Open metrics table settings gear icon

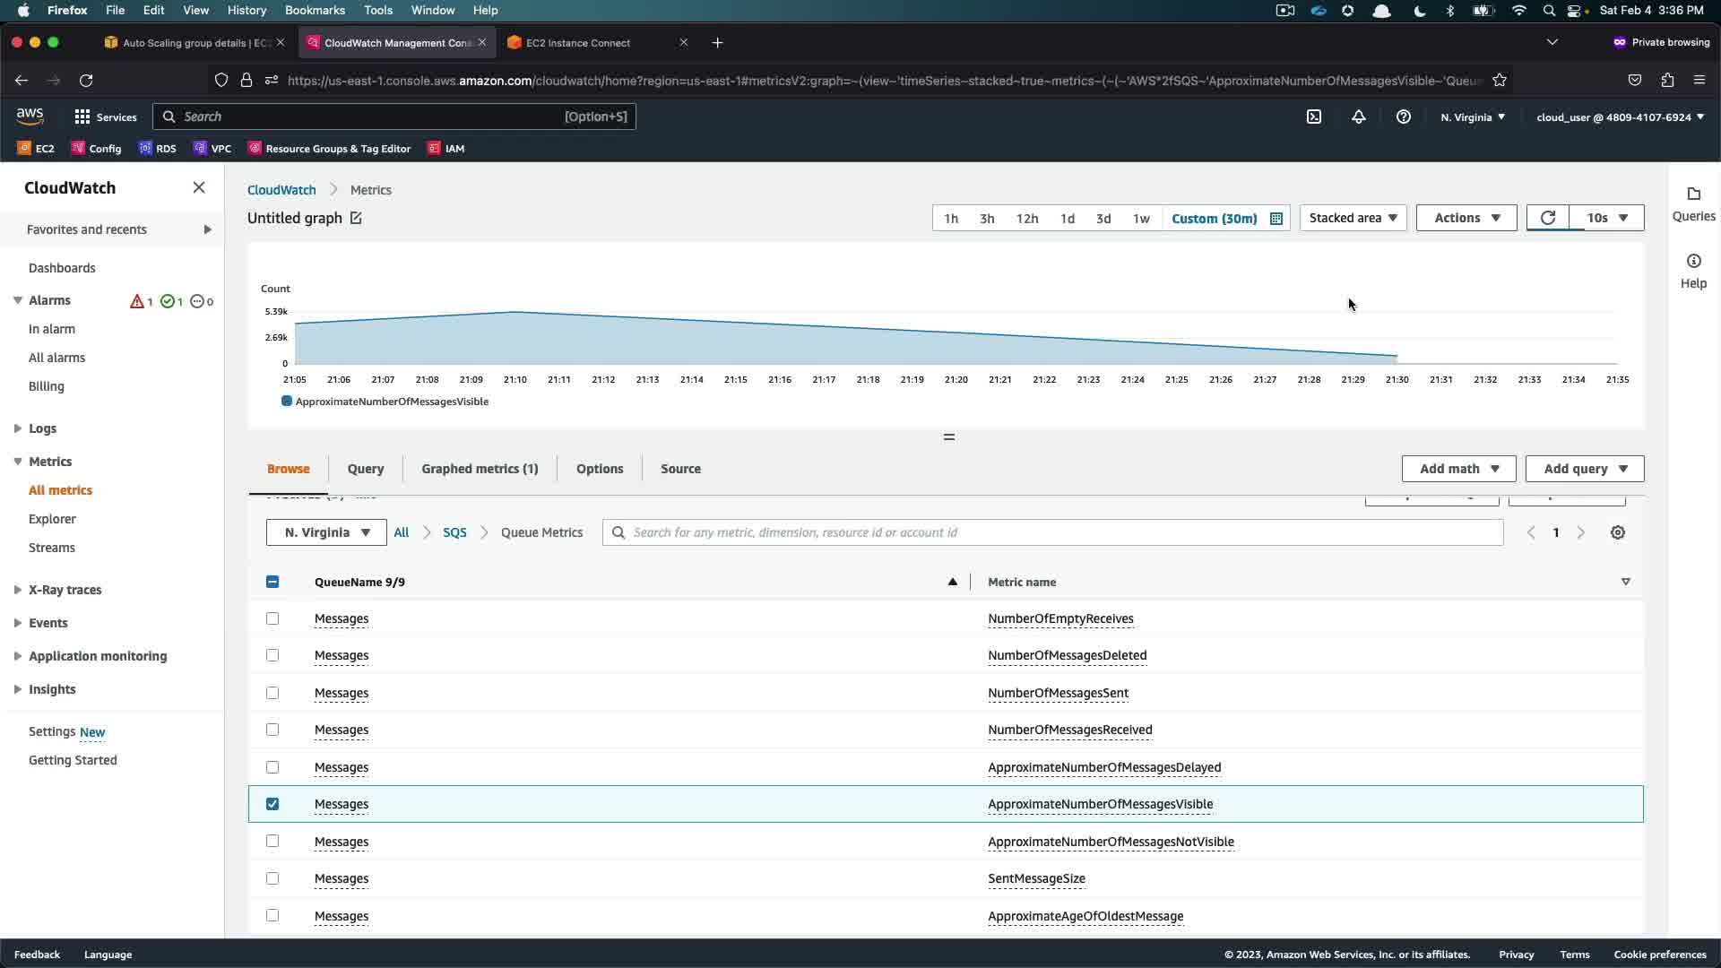(1618, 532)
